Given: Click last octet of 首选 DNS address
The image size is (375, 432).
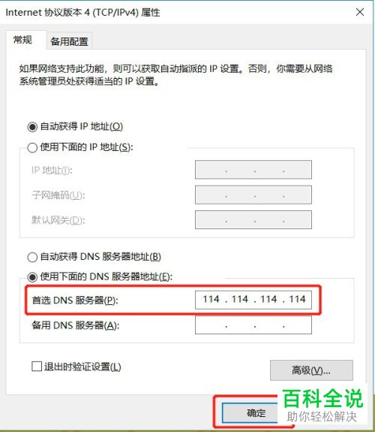Looking at the screenshot, I should pos(297,299).
